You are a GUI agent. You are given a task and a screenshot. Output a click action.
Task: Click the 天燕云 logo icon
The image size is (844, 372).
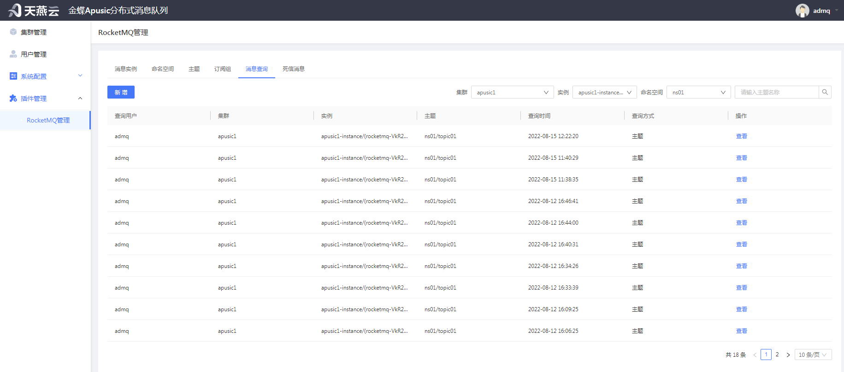(x=15, y=10)
